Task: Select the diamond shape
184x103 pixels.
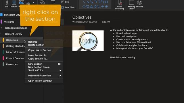Action: [x=95, y=7]
